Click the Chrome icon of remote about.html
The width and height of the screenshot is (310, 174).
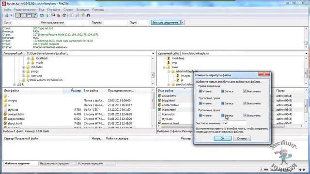pos(159,96)
